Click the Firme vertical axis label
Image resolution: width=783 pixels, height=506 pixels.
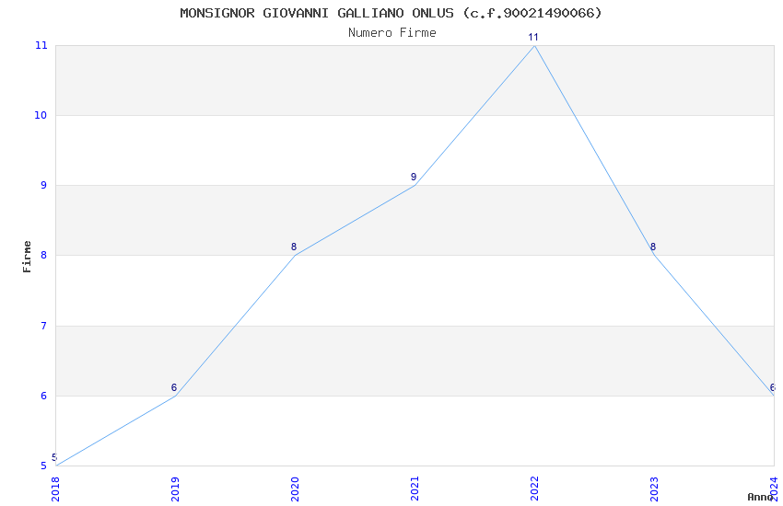27,257
